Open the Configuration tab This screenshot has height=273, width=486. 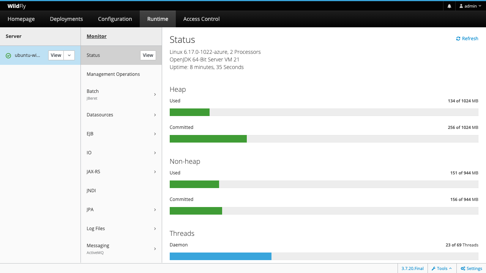click(115, 19)
